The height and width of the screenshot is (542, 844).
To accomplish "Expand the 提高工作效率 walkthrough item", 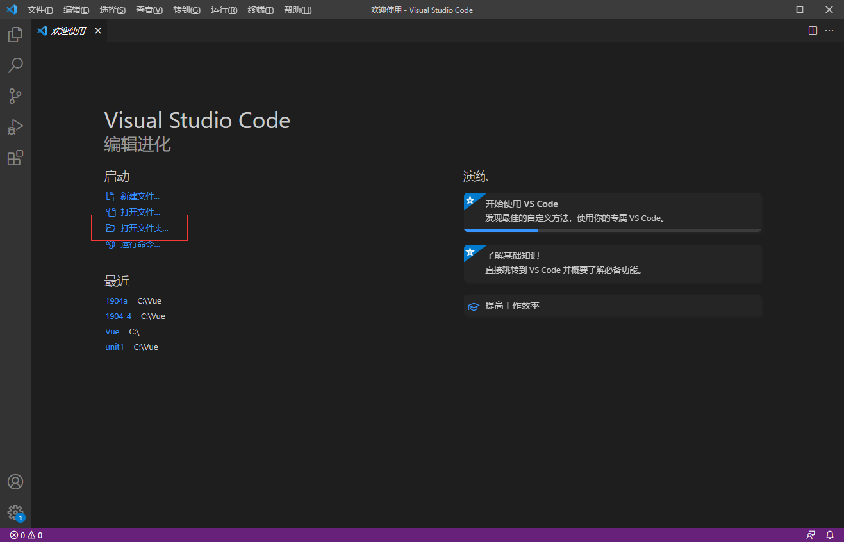I will click(x=512, y=306).
